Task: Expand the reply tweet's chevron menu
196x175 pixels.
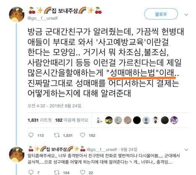Action: click(x=186, y=150)
